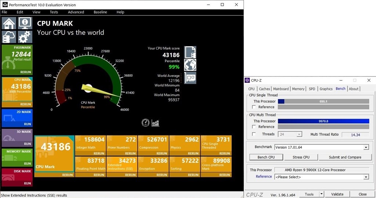The height and width of the screenshot is (198, 376).
Task: Switch to the Graphics tab
Action: 326,89
